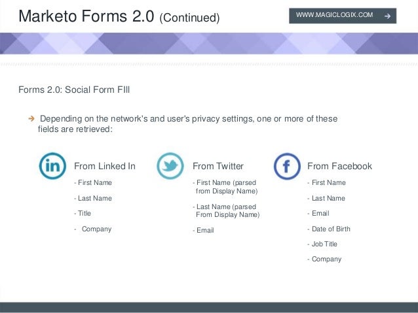This screenshot has height=313, width=418.
Task: Select 'Title' under From Linked In
Action: coord(85,213)
